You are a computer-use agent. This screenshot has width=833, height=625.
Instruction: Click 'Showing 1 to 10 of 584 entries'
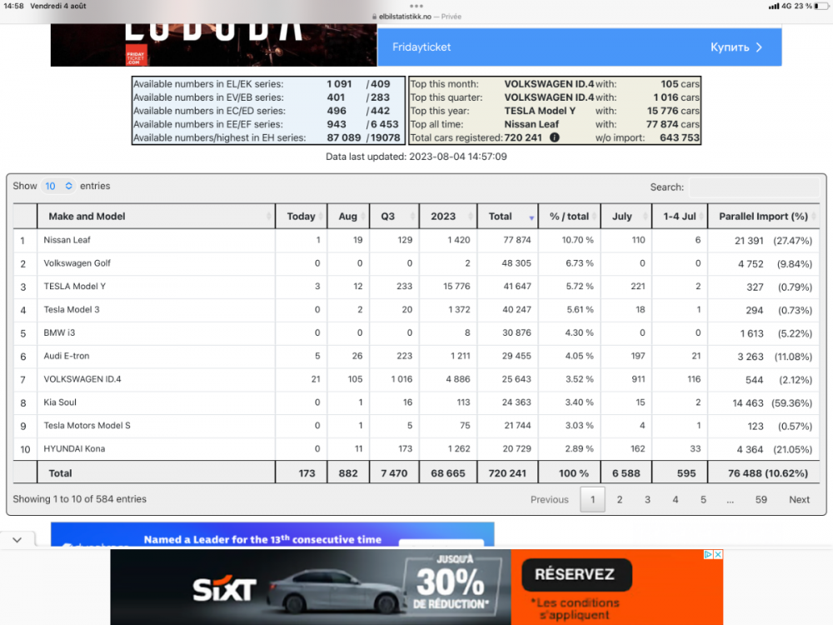tap(80, 499)
